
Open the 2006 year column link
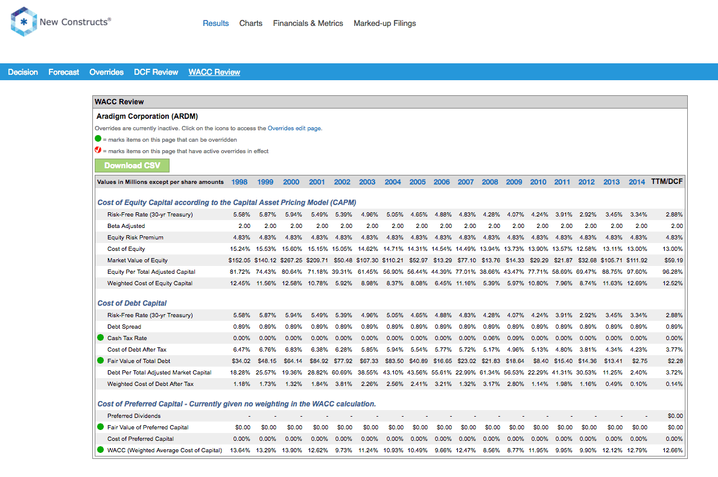click(x=442, y=182)
